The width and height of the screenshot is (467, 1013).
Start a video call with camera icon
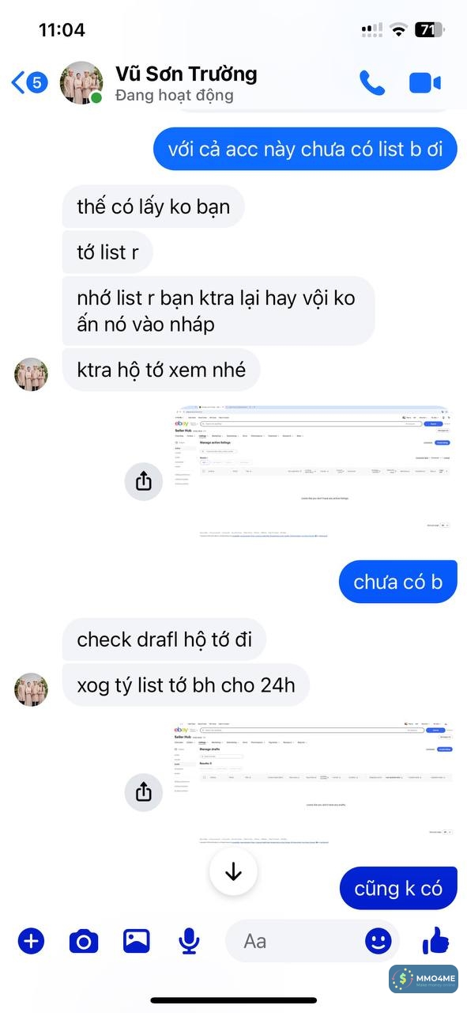(425, 83)
